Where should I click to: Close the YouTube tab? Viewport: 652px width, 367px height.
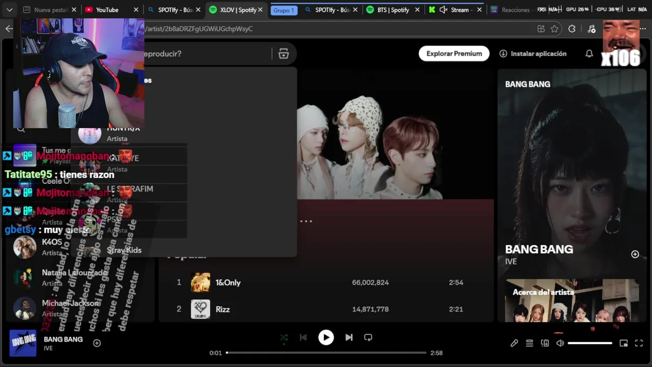136,10
